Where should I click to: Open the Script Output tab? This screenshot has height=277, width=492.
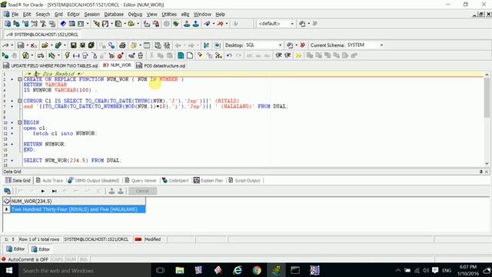tap(244, 181)
